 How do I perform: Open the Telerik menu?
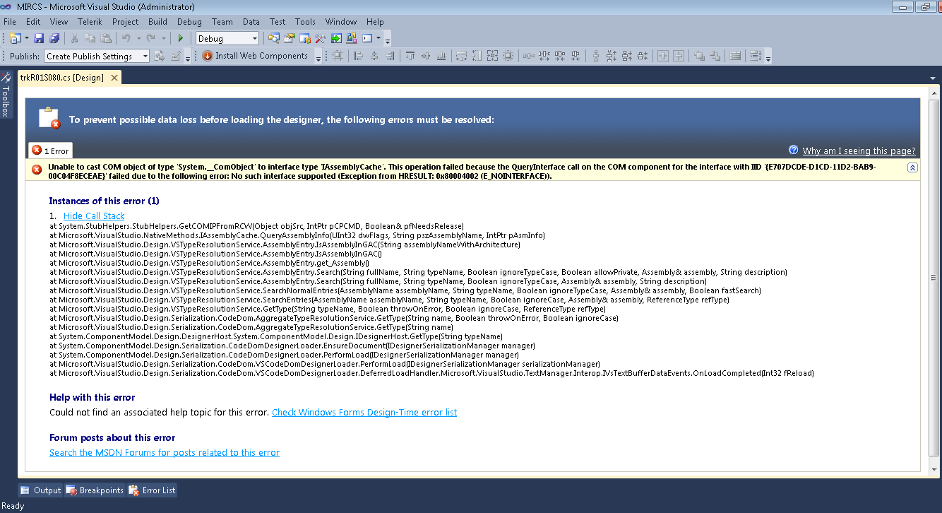coord(90,22)
